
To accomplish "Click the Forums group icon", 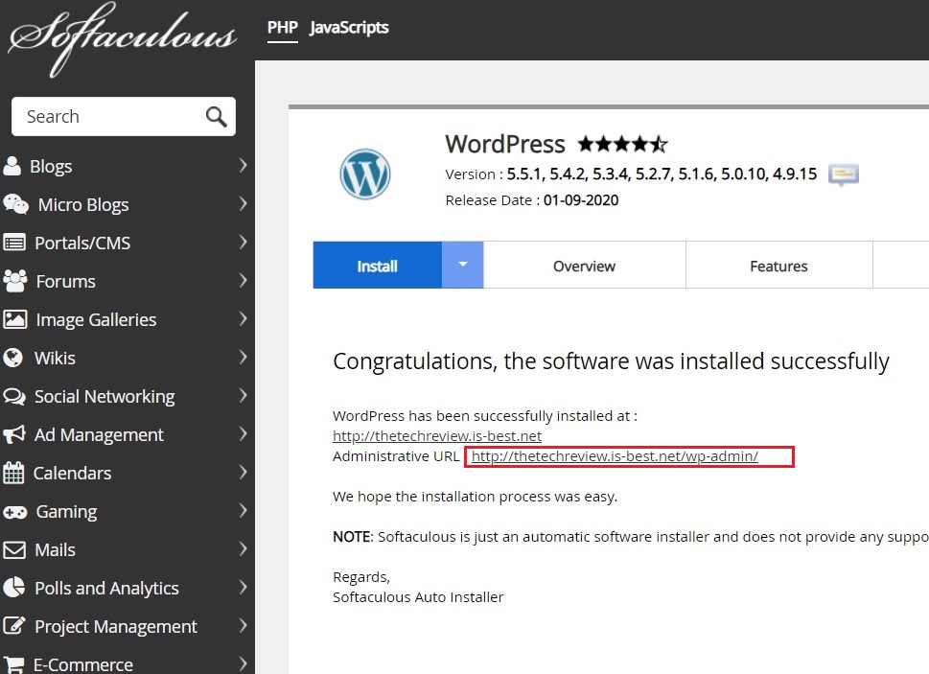I will coord(14,281).
